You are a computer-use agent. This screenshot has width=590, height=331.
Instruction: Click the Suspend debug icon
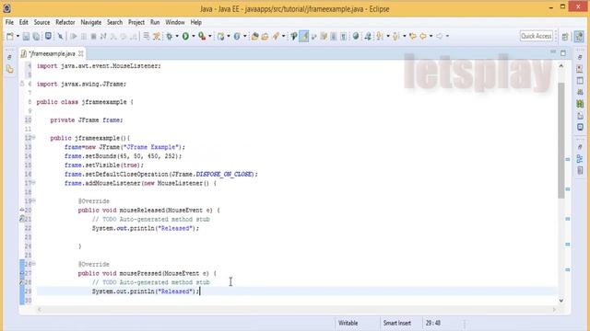coord(84,37)
